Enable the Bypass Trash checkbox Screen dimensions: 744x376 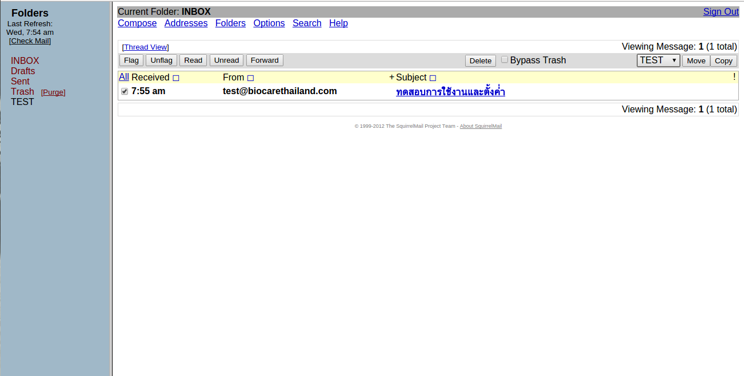505,59
